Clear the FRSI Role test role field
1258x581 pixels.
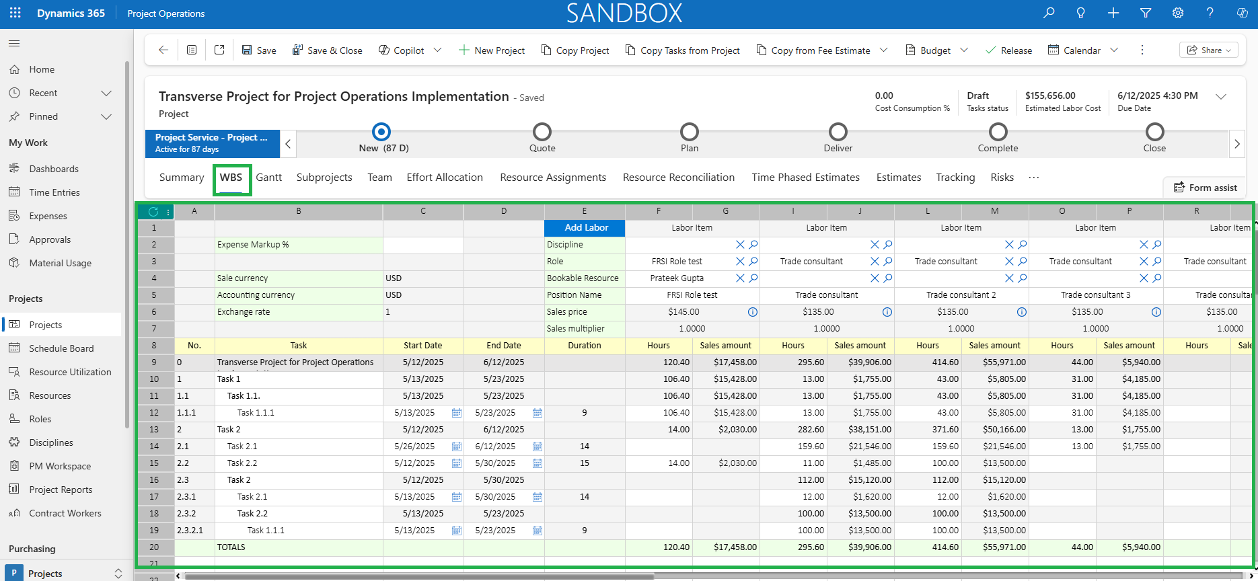click(740, 262)
